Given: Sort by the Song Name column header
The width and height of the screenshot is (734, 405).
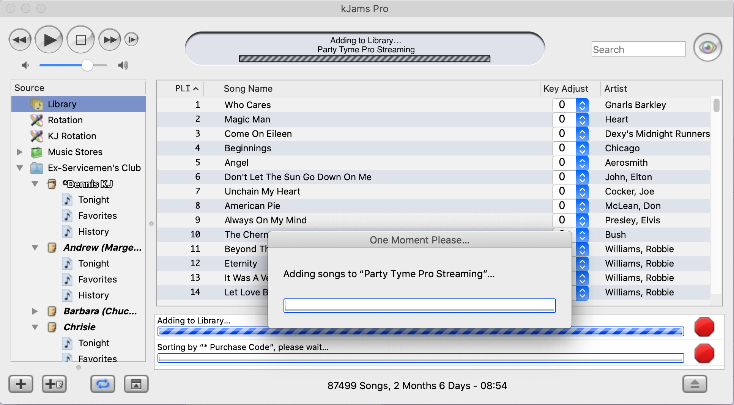Looking at the screenshot, I should [248, 89].
